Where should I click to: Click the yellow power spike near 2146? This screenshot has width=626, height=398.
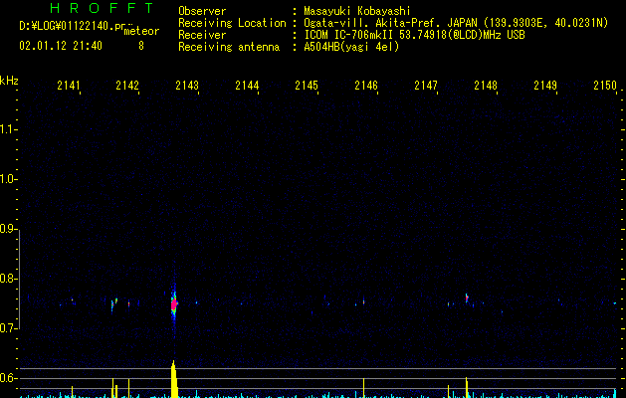click(363, 388)
